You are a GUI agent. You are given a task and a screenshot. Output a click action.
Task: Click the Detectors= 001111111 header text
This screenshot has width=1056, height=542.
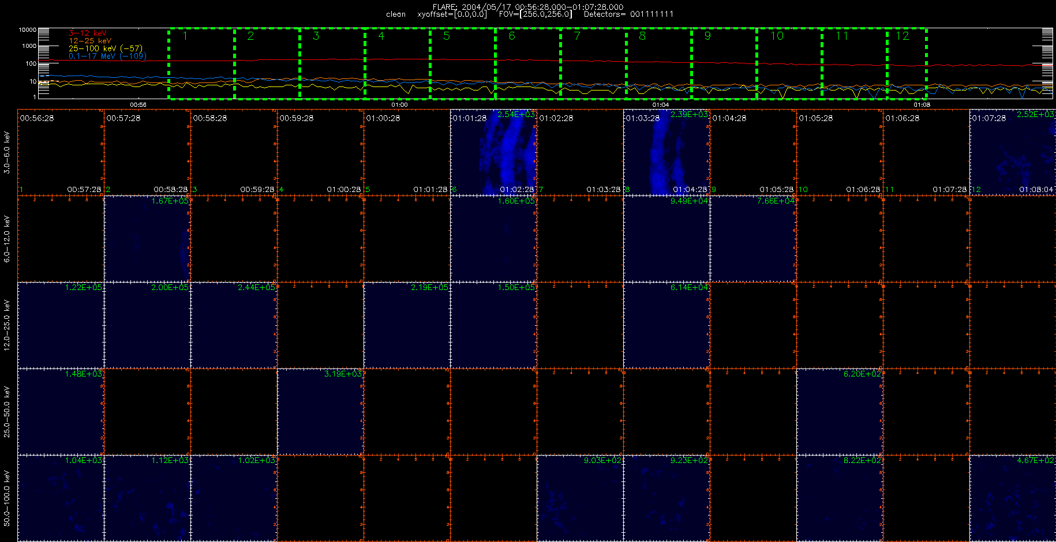tap(628, 14)
